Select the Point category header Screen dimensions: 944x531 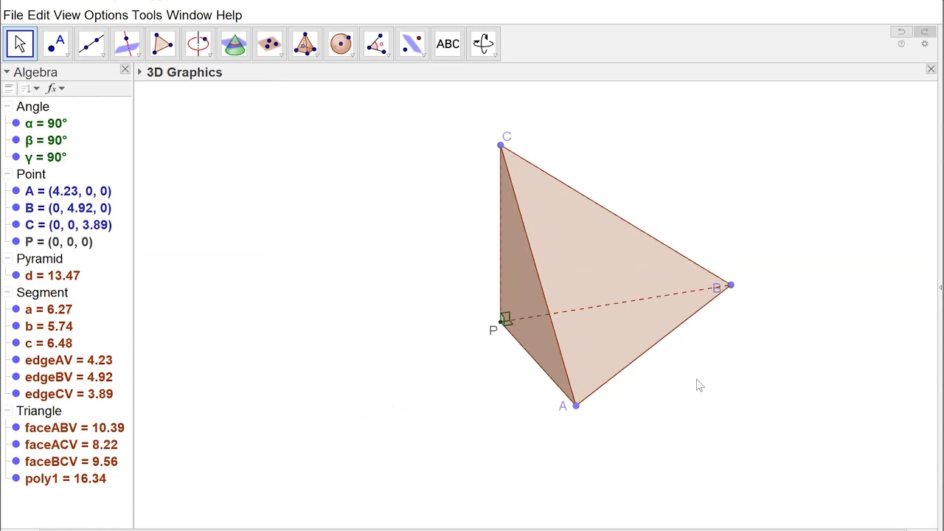coord(31,174)
